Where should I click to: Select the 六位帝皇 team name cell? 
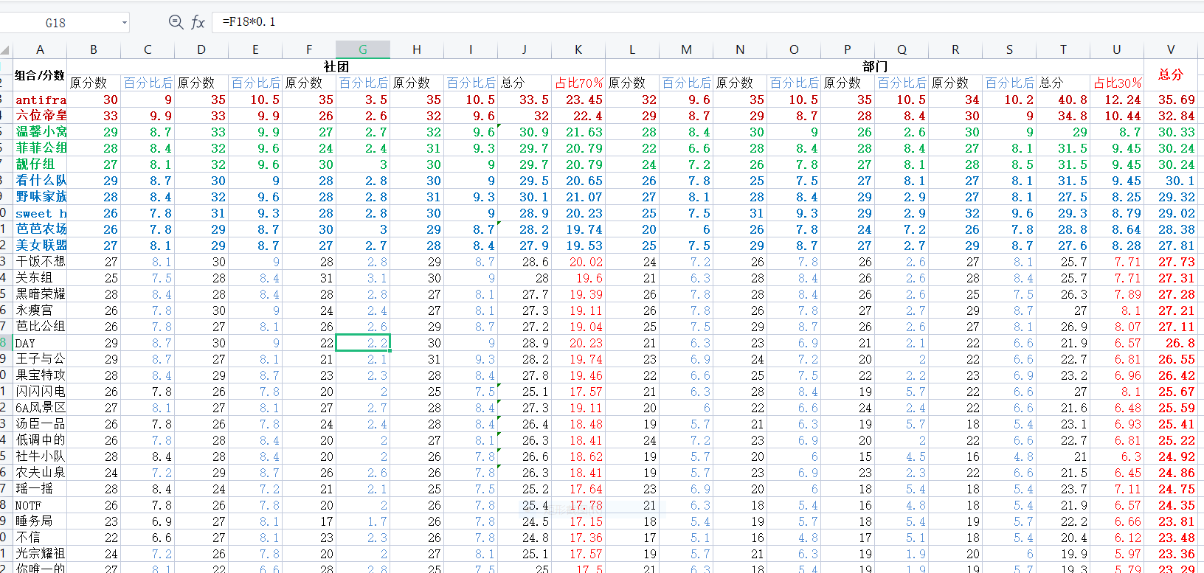click(x=40, y=116)
